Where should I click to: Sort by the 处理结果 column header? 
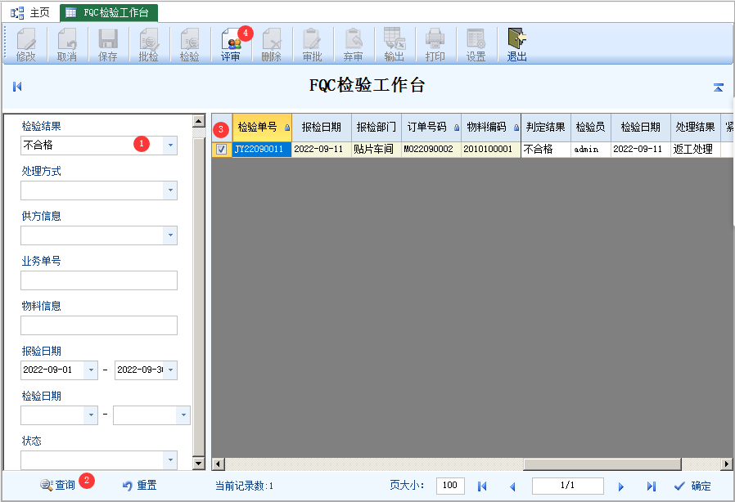click(x=696, y=128)
